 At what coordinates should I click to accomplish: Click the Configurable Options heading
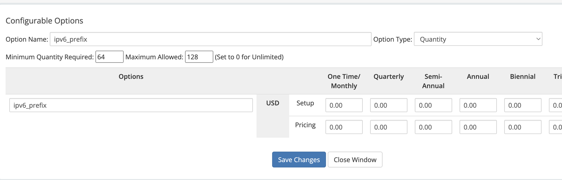[44, 21]
